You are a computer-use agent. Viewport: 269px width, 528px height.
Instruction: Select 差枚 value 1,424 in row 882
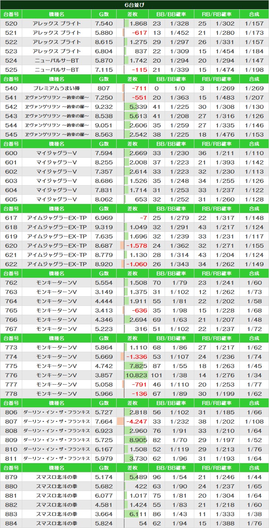click(138, 505)
